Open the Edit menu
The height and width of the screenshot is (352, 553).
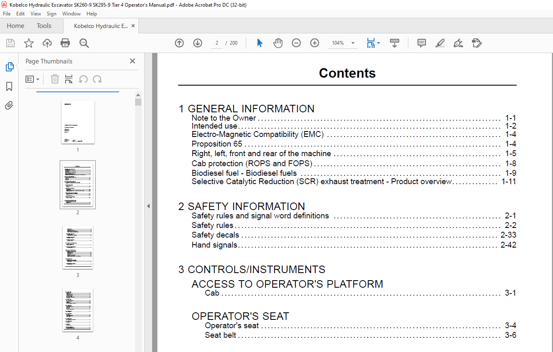[20, 14]
